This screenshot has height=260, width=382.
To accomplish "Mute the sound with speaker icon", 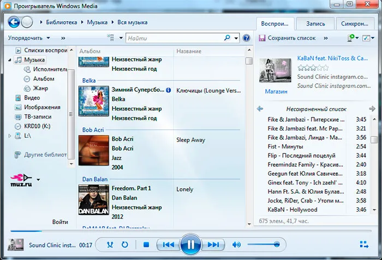I will tap(236, 244).
